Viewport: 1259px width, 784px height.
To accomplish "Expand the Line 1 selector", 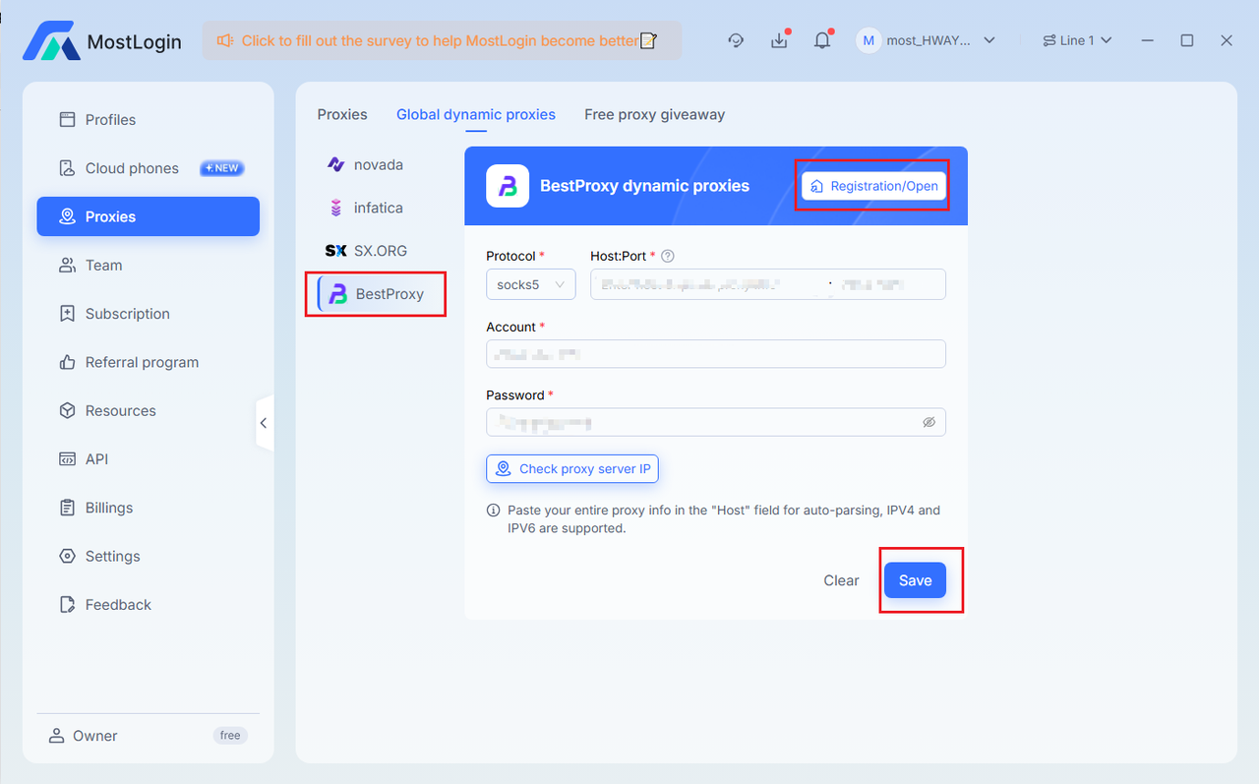I will tap(1077, 40).
